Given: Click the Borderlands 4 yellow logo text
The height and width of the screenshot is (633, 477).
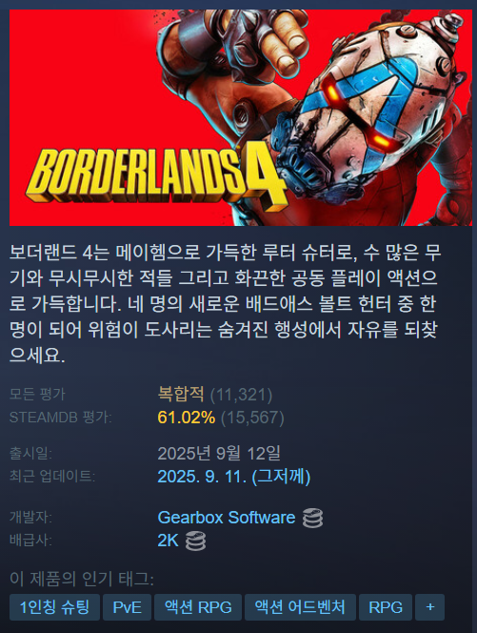Looking at the screenshot, I should 156,177.
